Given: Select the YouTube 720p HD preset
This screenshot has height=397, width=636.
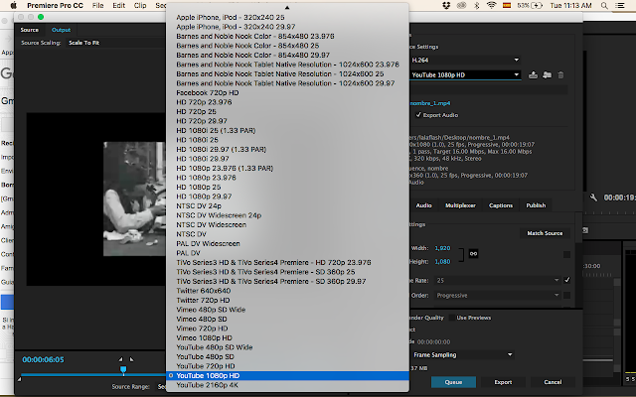Looking at the screenshot, I should [x=287, y=366].
